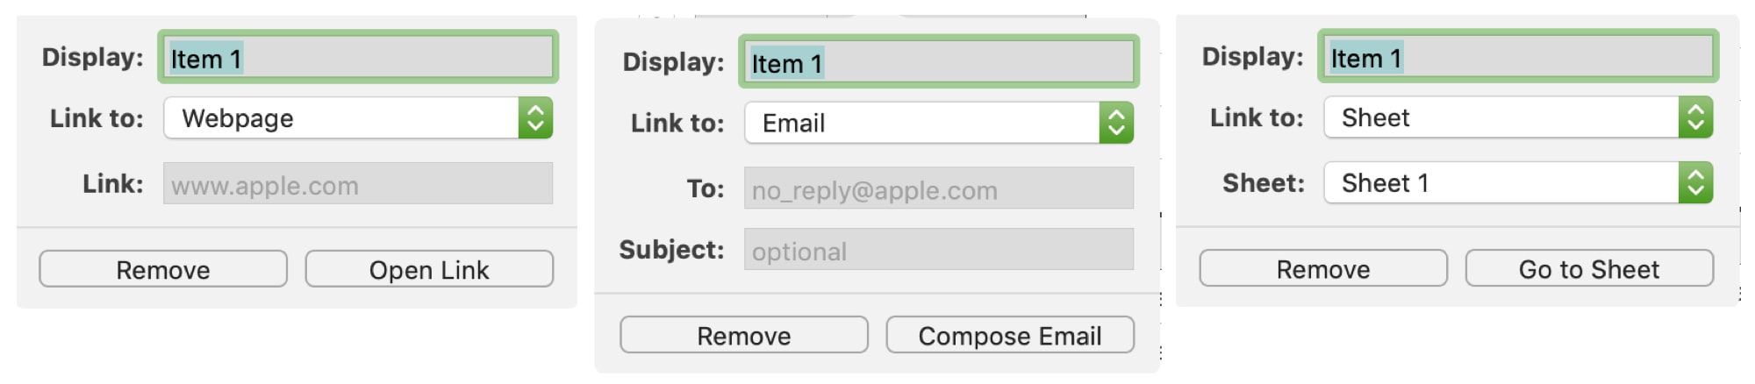Click the green arrows beside Sheet 1

pos(1696,182)
